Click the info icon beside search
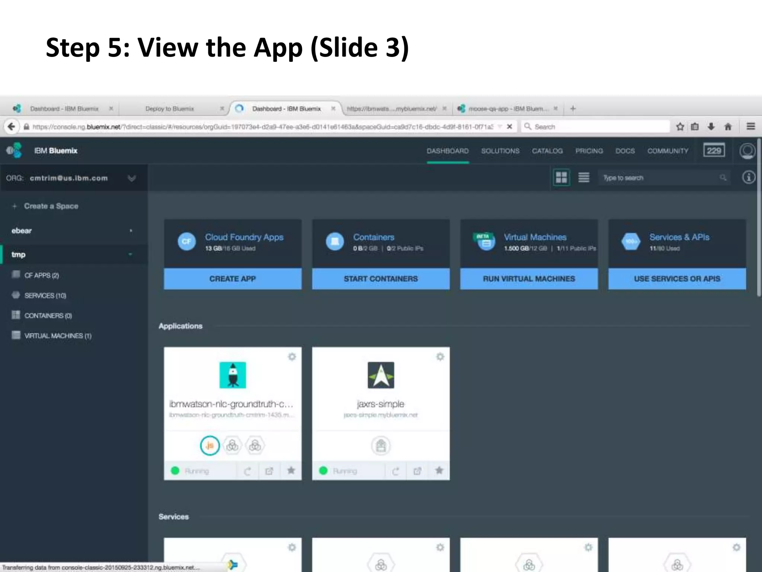This screenshot has width=762, height=572. click(748, 177)
